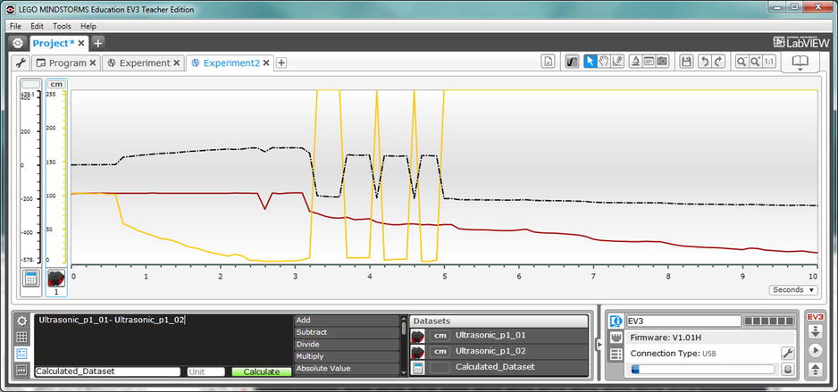Undo the last action
The height and width of the screenshot is (392, 838).
[704, 62]
